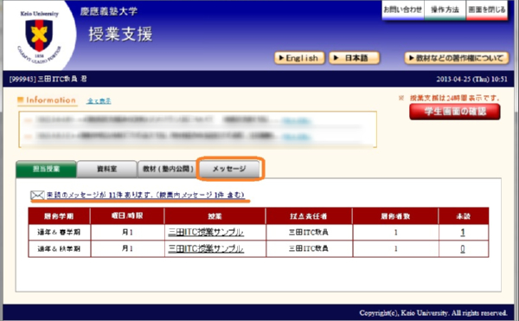
Task: Click the red 学生画面の確認 button
Action: coord(455,112)
